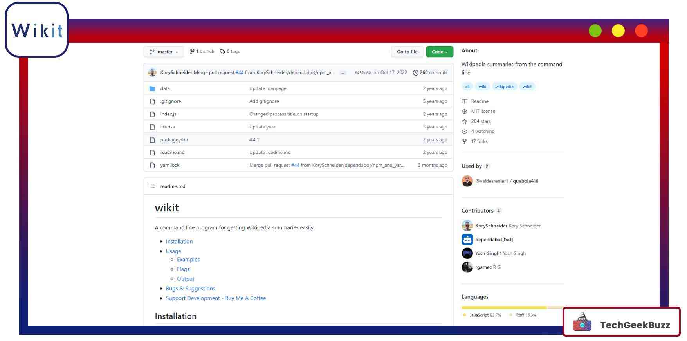This screenshot has height=341, width=687.
Task: Click the forks icon in About
Action: pos(464,141)
